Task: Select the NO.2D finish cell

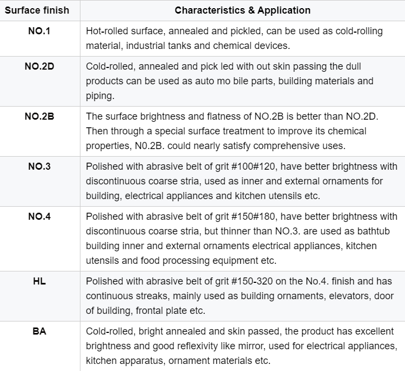Action: tap(39, 66)
